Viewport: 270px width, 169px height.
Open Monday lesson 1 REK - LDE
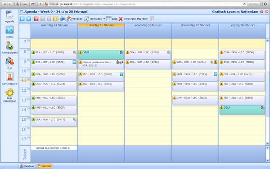click(x=54, y=55)
